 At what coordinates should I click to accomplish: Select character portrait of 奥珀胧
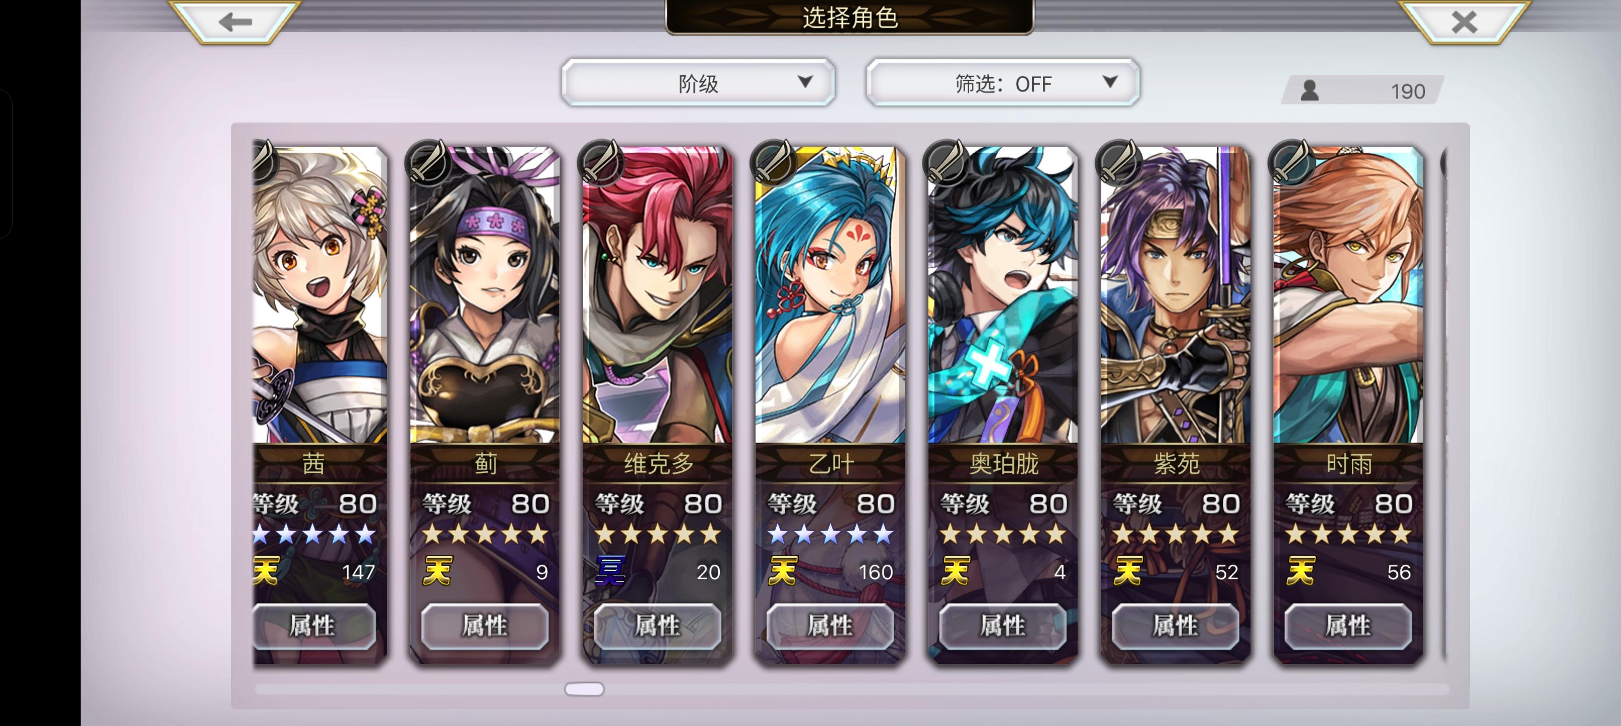pyautogui.click(x=1003, y=294)
